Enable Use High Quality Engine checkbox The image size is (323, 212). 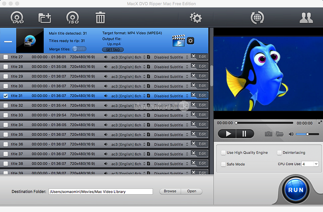click(x=224, y=153)
